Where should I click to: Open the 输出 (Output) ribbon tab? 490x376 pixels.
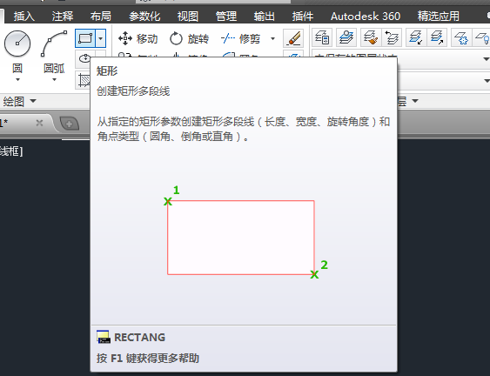click(x=265, y=16)
